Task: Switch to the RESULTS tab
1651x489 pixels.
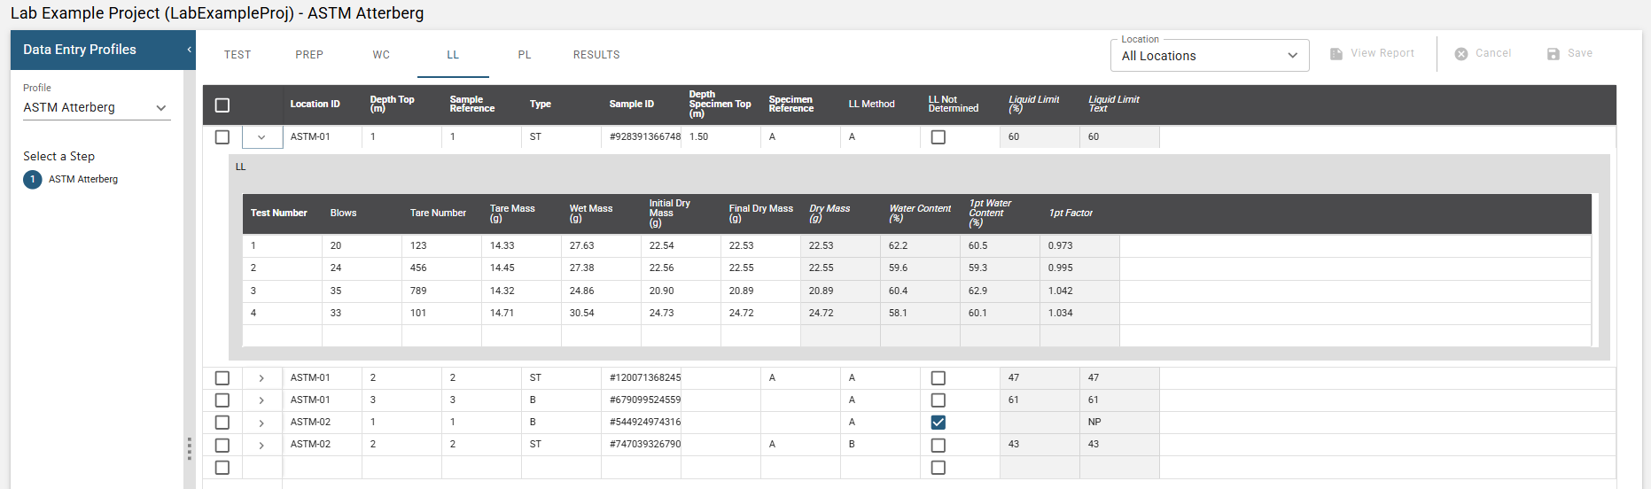Action: coord(596,55)
